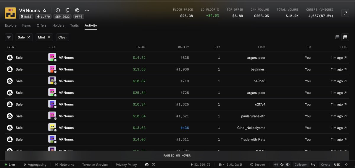The height and width of the screenshot is (168, 355).
Task: Open transaction link for the $10.87 sale
Action: (346, 81)
